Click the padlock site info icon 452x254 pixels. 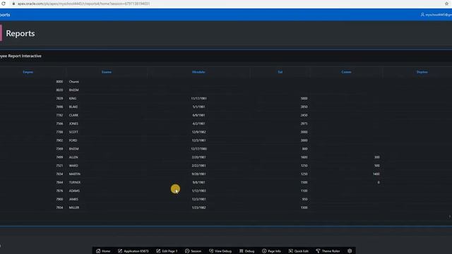(13, 4)
